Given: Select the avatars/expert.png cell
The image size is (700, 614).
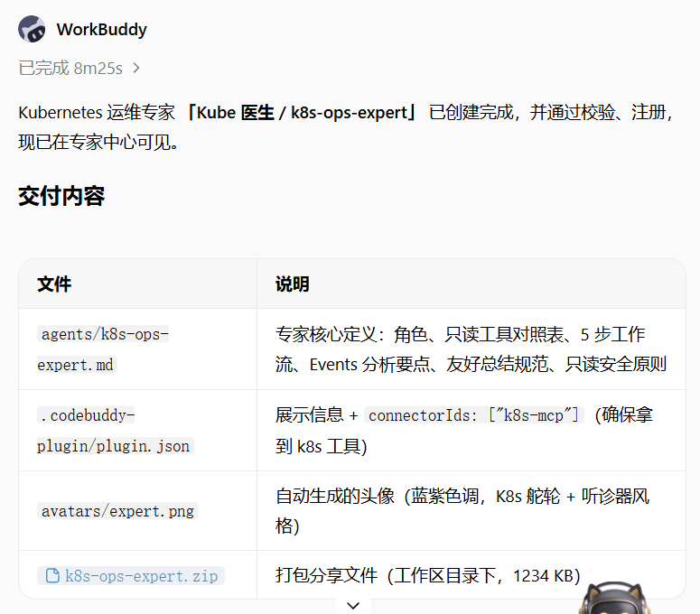Looking at the screenshot, I should 137,511.
